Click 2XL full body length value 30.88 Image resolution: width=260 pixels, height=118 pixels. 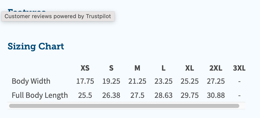[216, 95]
